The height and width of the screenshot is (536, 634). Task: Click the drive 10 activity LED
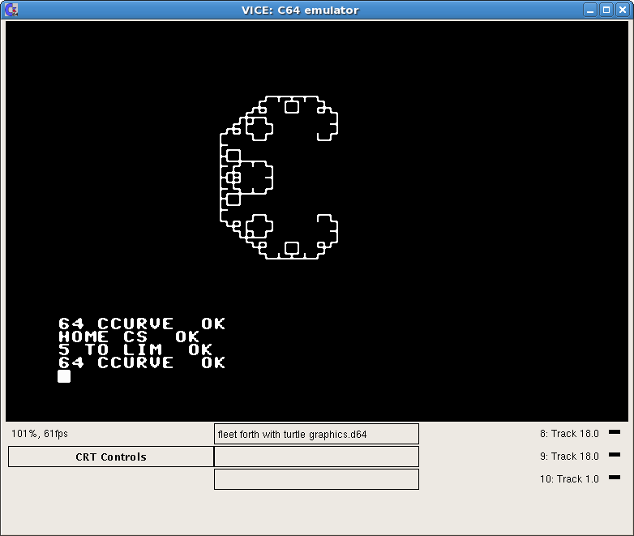pyautogui.click(x=614, y=478)
